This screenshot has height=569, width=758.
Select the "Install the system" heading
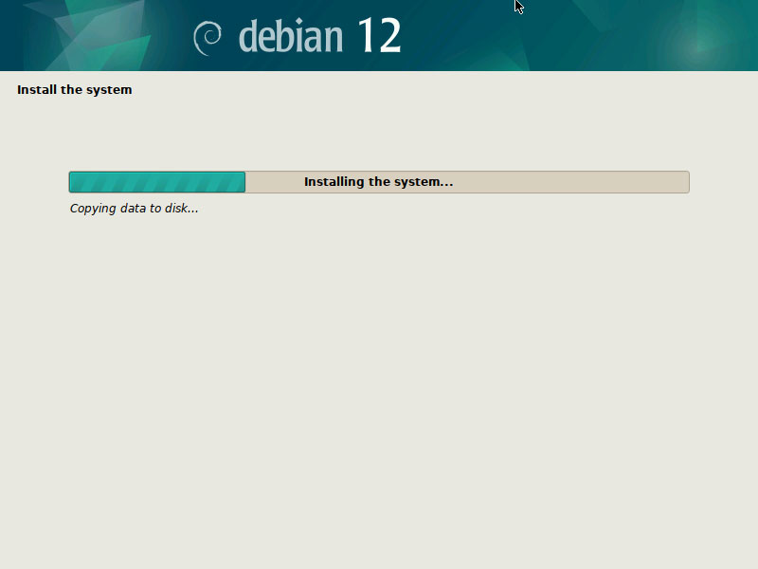[x=74, y=90]
